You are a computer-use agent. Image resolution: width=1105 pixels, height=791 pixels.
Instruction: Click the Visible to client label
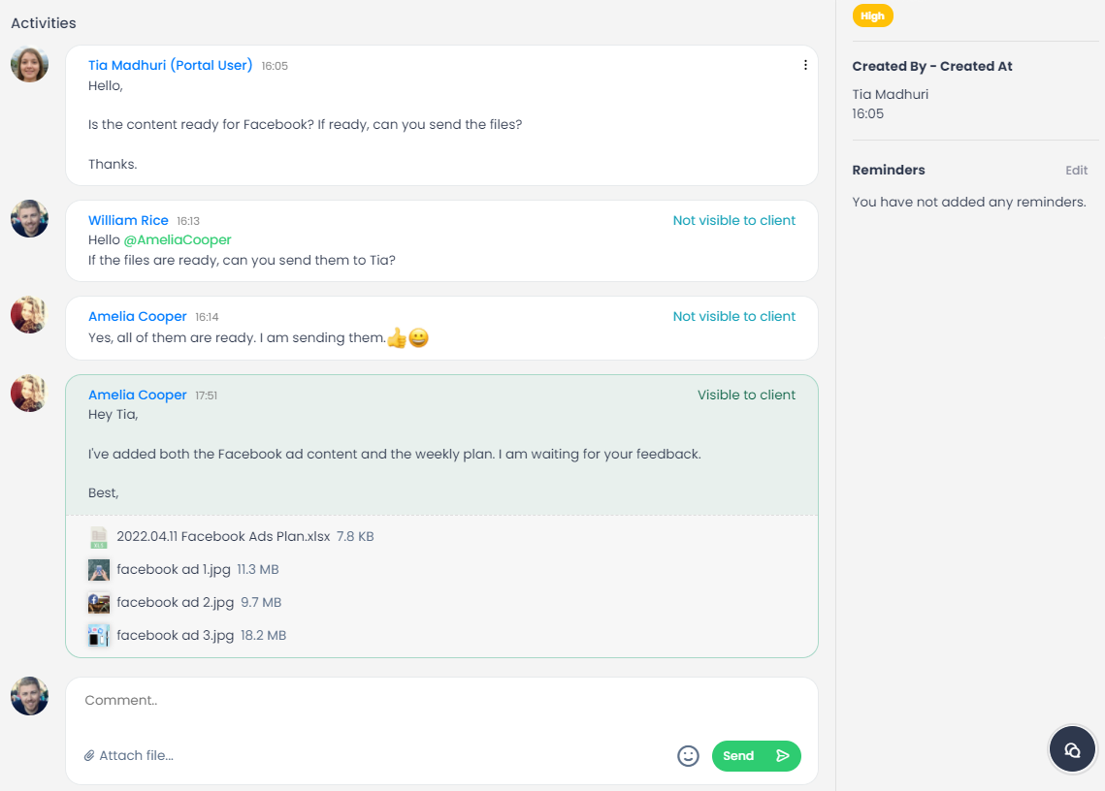(746, 395)
